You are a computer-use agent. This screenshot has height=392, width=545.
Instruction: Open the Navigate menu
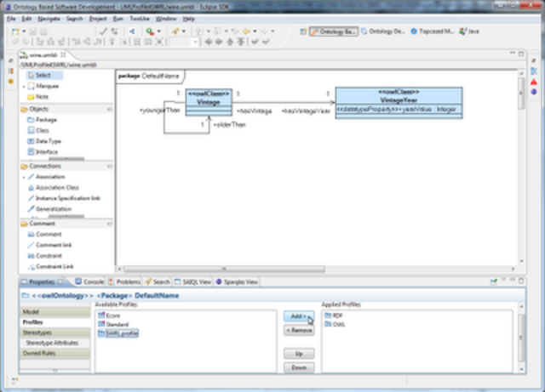point(49,19)
